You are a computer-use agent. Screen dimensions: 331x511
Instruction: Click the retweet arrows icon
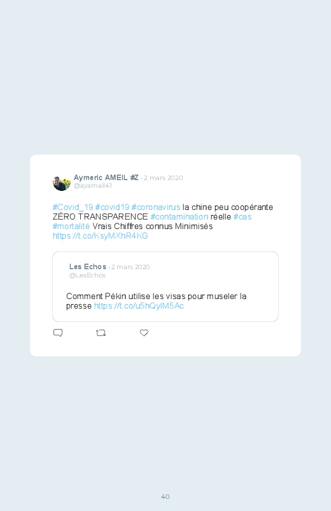click(101, 333)
